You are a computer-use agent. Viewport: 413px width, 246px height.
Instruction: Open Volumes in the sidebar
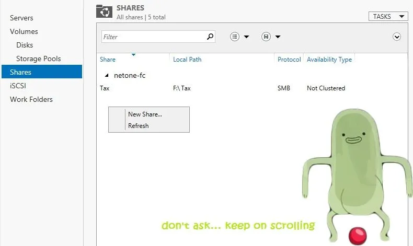coord(24,31)
